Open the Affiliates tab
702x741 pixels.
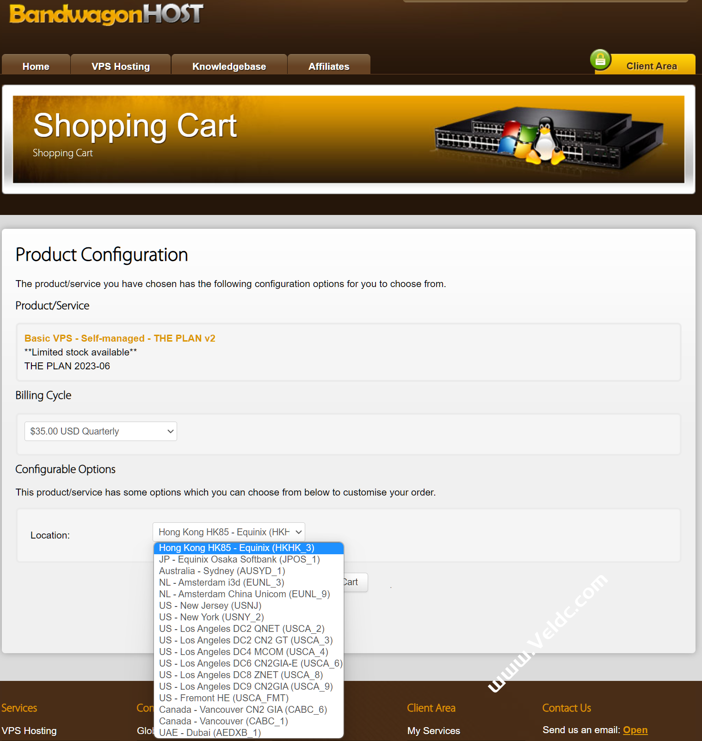pos(329,66)
